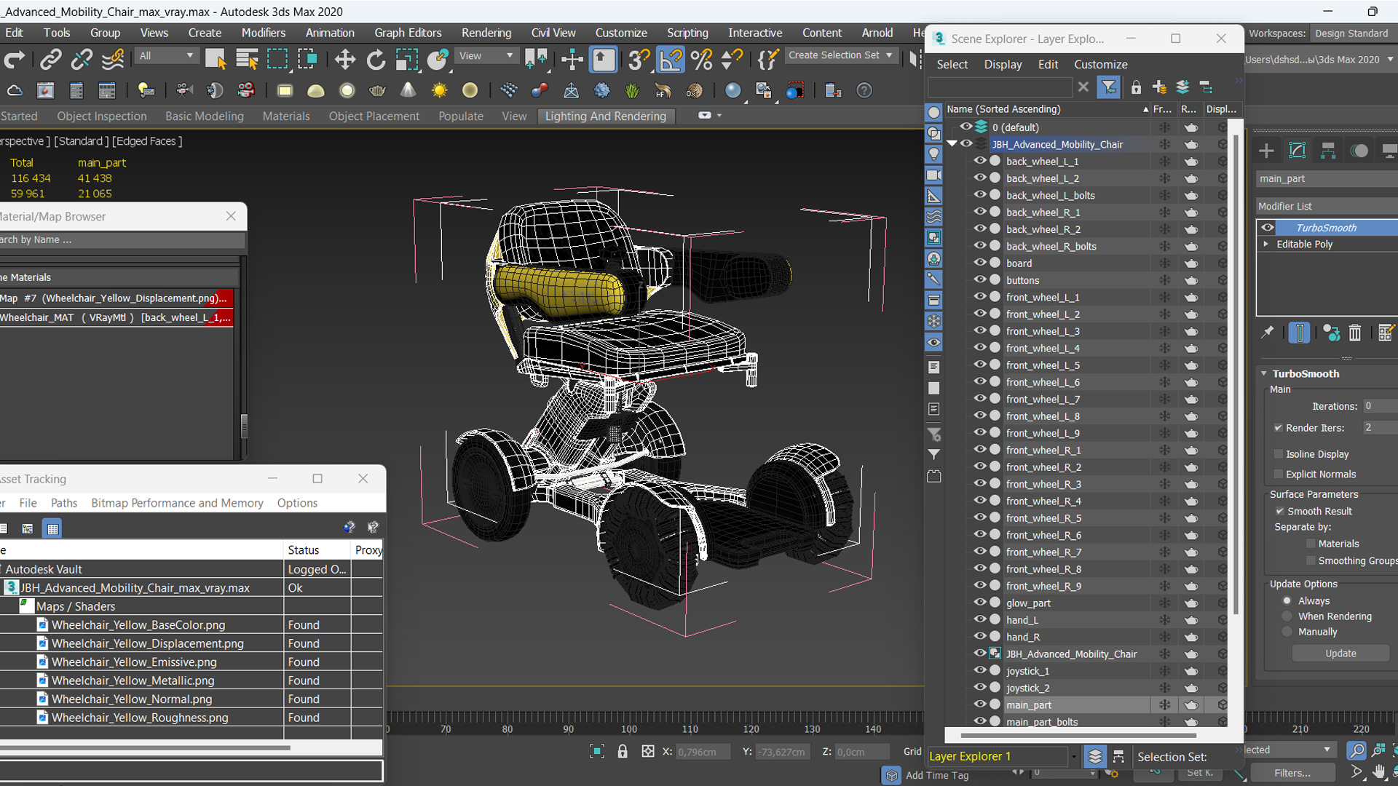The image size is (1398, 786).
Task: Toggle selection lock padlock in status bar
Action: (x=623, y=752)
